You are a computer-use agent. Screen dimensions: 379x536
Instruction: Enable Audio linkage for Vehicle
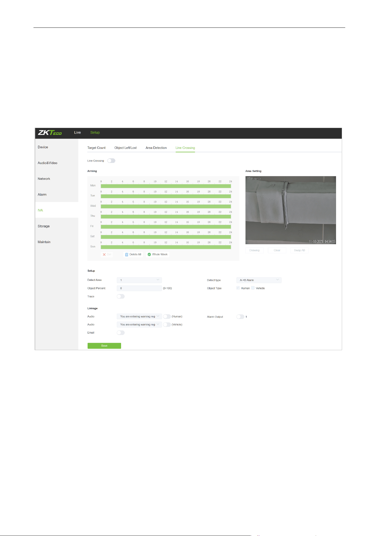[167, 324]
